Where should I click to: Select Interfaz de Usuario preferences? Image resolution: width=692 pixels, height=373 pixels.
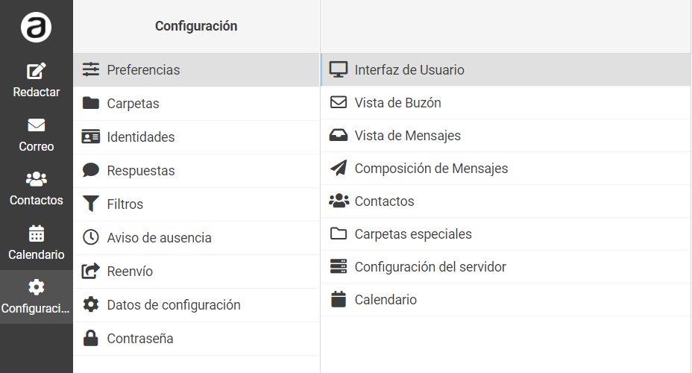[506, 69]
